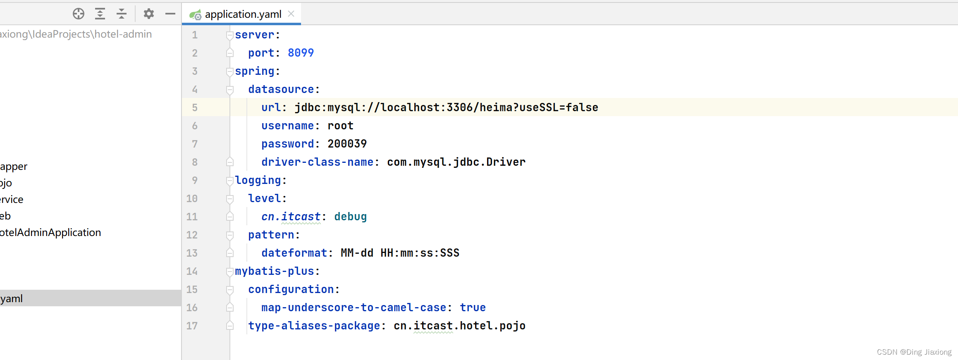Collapse the pattern block fold marker
The width and height of the screenshot is (958, 360).
click(230, 235)
